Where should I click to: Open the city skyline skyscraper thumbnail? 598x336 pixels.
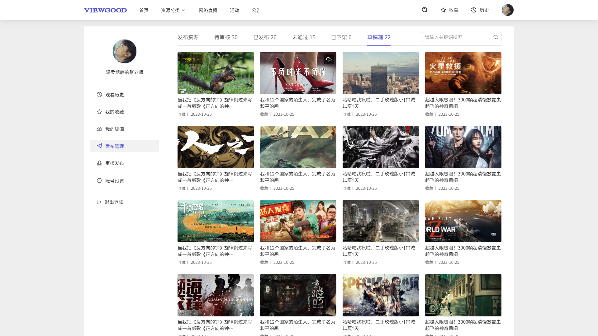click(381, 73)
